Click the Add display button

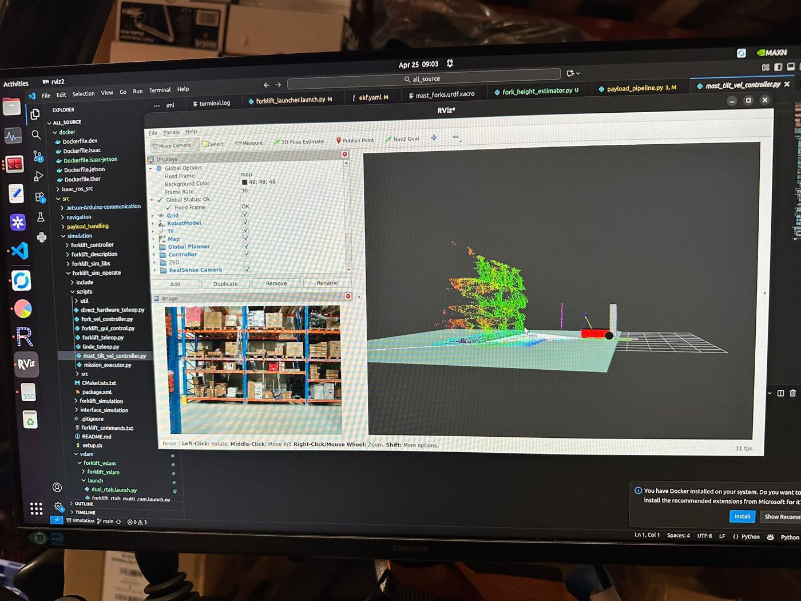[x=175, y=284]
